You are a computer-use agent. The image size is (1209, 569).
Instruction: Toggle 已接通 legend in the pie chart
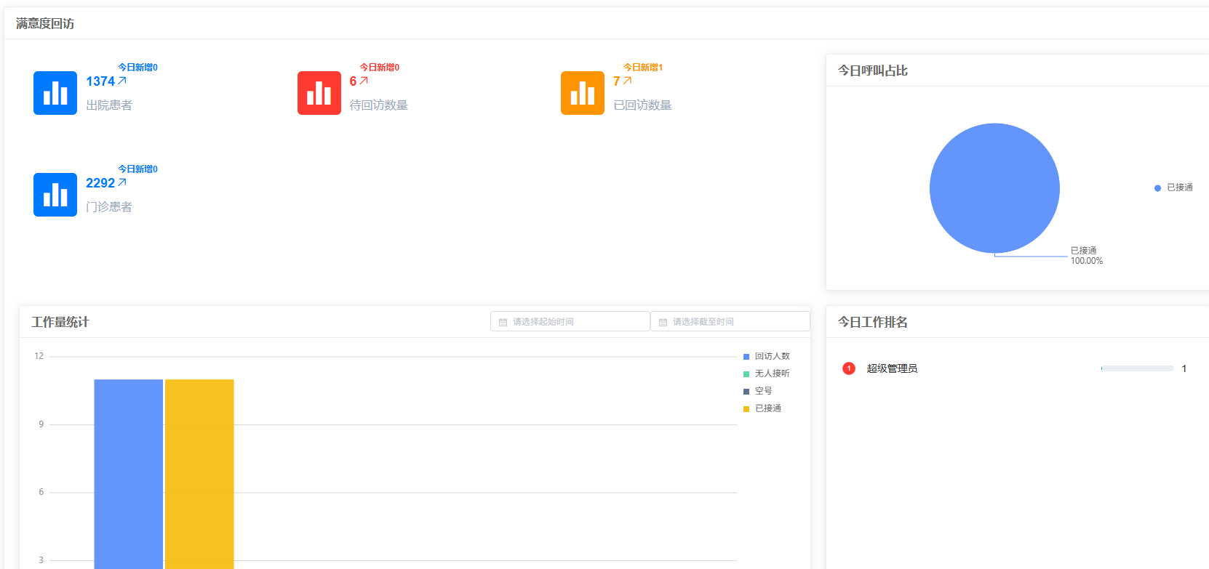[1173, 187]
